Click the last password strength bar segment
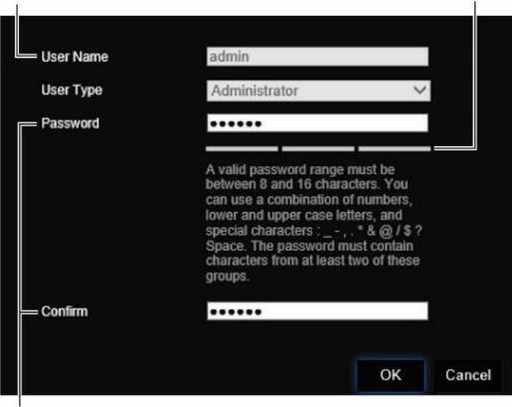 [x=395, y=148]
